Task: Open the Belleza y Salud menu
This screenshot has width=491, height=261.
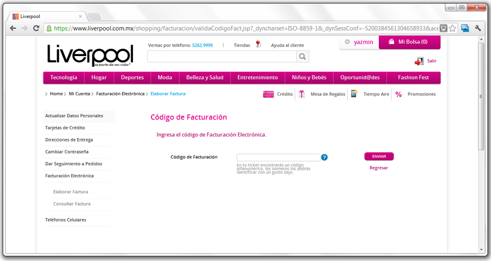Action: (205, 77)
